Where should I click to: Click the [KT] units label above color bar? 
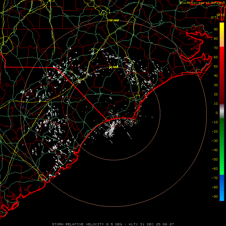tap(214, 17)
